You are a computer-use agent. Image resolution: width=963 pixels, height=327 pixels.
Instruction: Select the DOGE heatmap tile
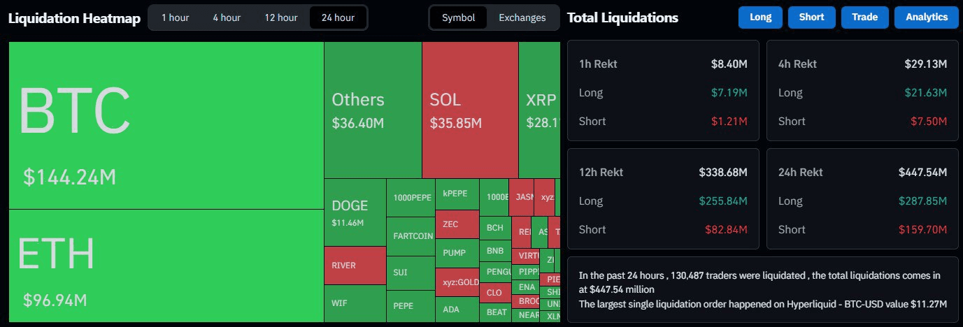pos(355,212)
